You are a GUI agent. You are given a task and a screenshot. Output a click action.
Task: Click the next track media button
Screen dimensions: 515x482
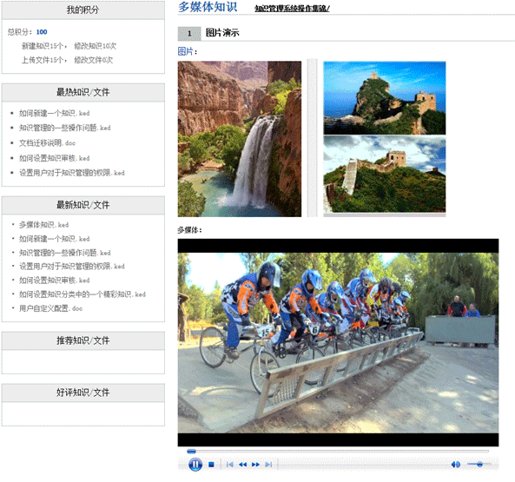268,465
